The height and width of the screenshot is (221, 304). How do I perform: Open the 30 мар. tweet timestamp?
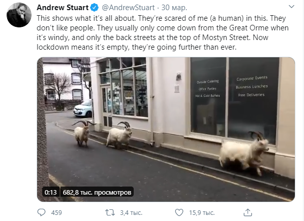[174, 8]
